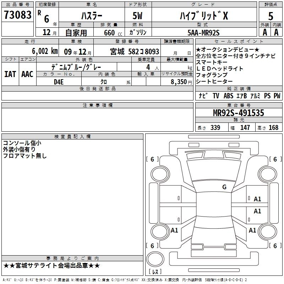Click the シートヒーター sales point
This screenshot has width=284, height=284.
tap(214, 82)
